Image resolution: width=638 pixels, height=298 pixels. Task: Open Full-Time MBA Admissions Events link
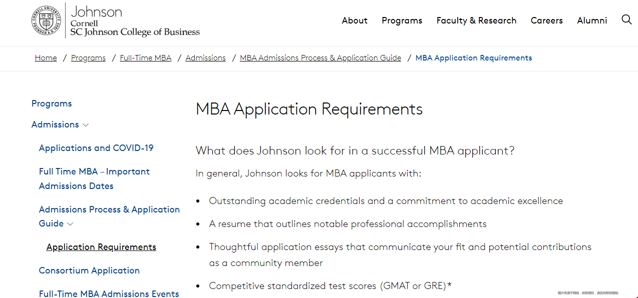[109, 293]
